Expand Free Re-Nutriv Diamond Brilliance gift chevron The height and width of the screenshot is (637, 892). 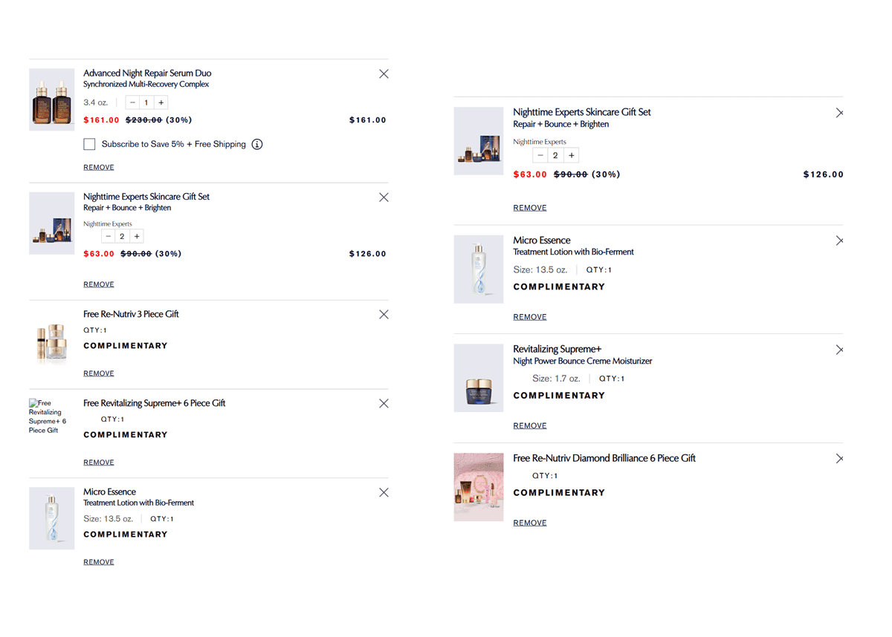839,459
